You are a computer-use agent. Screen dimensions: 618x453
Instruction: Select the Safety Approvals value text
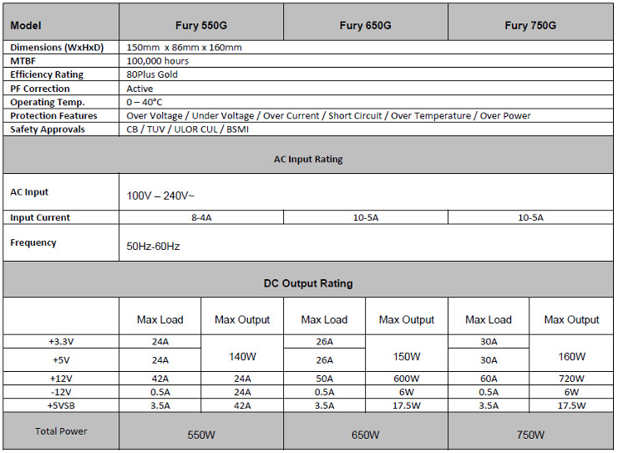click(x=187, y=130)
